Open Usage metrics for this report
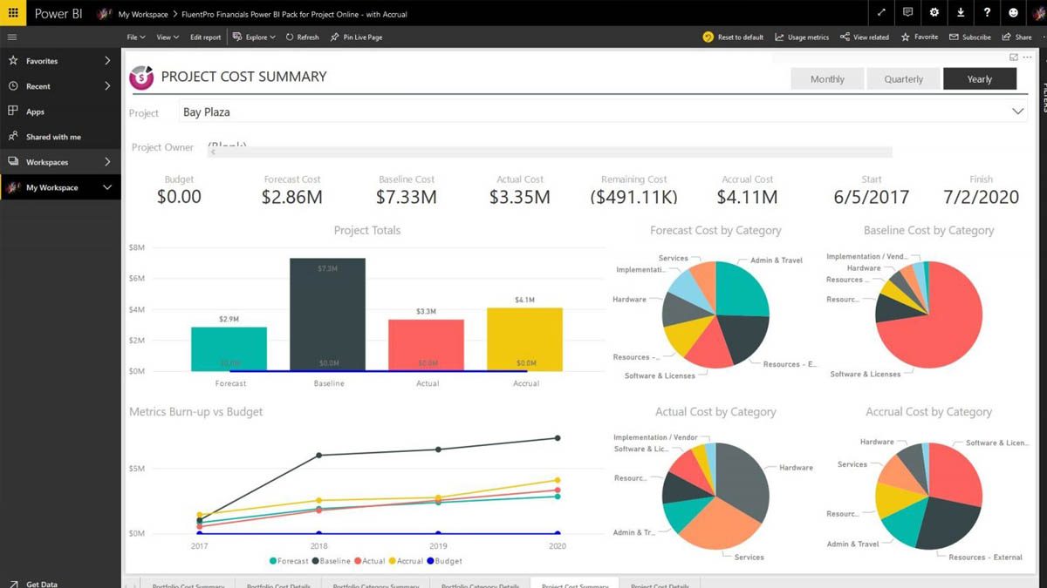 802,37
